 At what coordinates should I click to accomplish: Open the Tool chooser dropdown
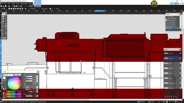pos(5,9)
